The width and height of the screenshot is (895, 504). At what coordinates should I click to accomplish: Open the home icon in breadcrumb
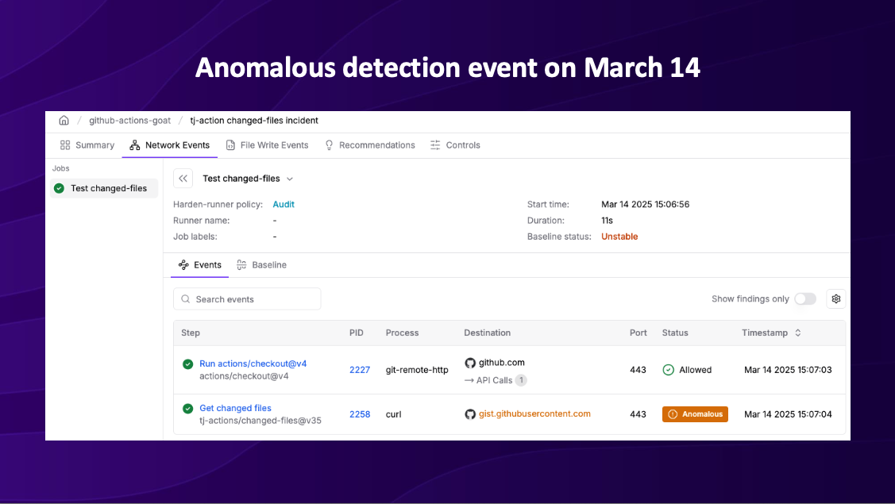64,121
